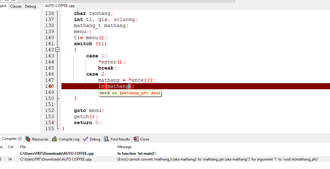Click line number 152 in the gutter
Screen dimensions: 330x169
[49, 110]
